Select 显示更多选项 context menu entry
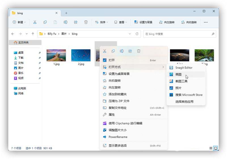The width and height of the screenshot is (227, 159). tap(117, 146)
